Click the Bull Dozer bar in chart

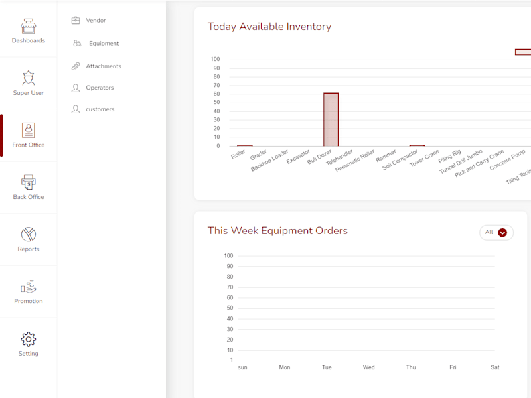coord(331,119)
